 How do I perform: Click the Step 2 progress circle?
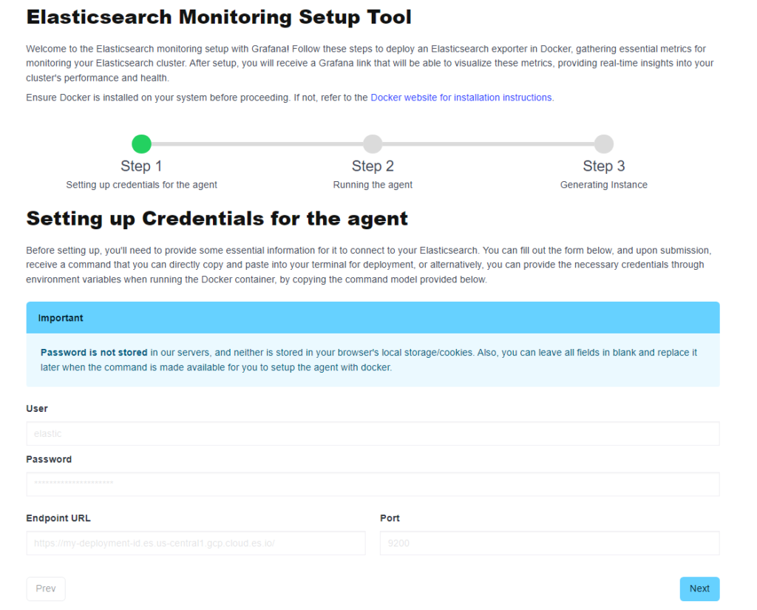pyautogui.click(x=373, y=143)
